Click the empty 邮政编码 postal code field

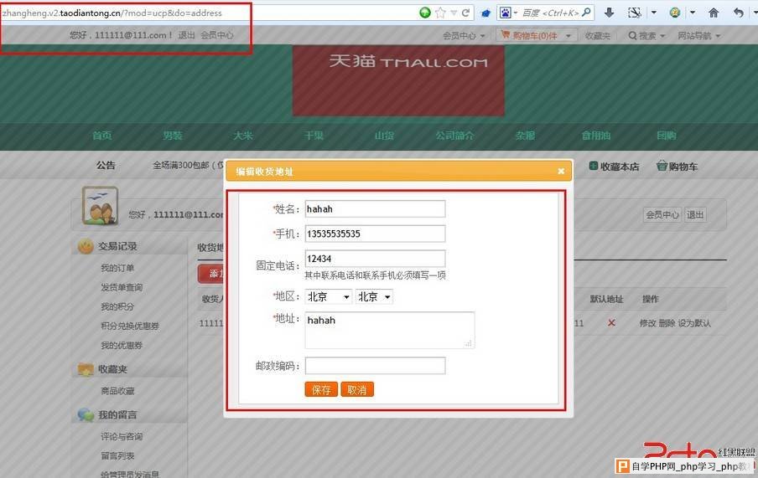375,366
